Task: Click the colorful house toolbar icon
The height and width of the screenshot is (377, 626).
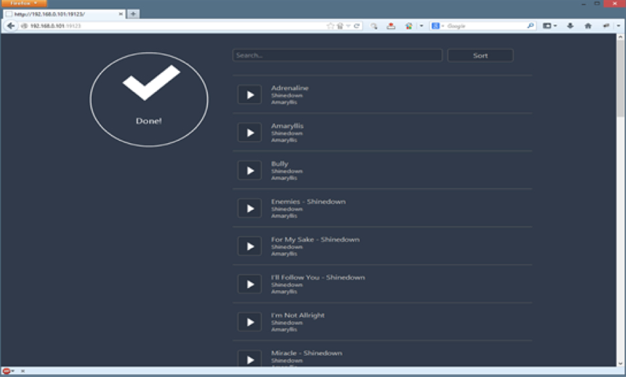Action: pyautogui.click(x=409, y=26)
